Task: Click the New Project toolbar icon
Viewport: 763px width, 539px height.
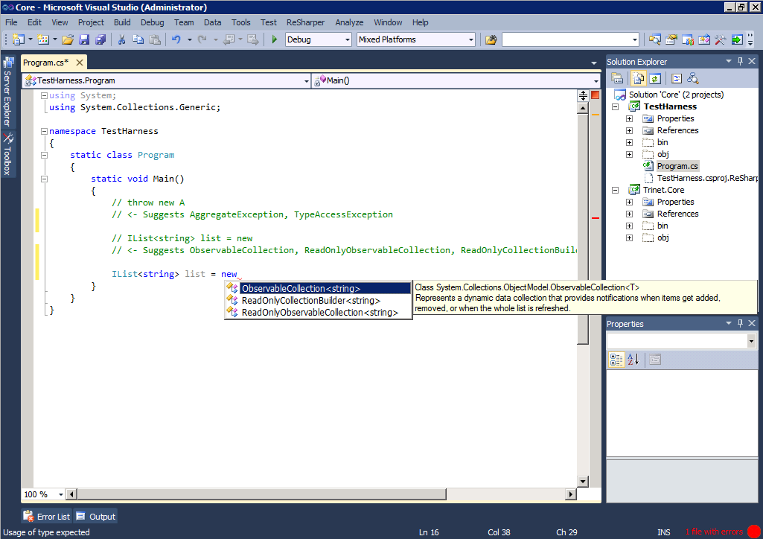Action: 19,39
